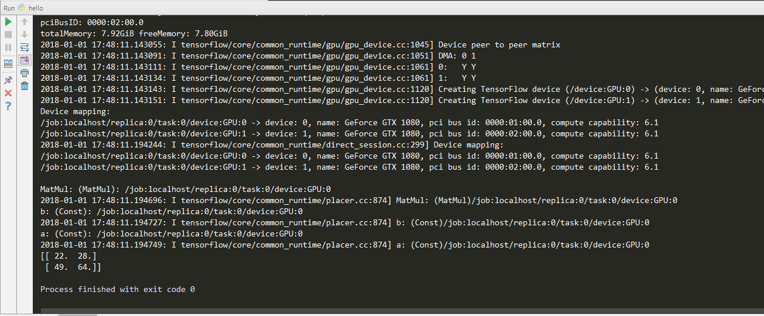This screenshot has height=316, width=764.
Task: Pin the run tab using pushpin icon
Action: [8, 80]
